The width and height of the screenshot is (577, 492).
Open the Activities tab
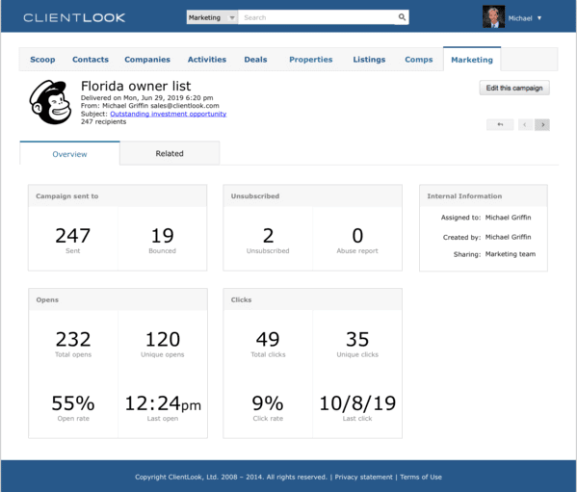click(207, 60)
